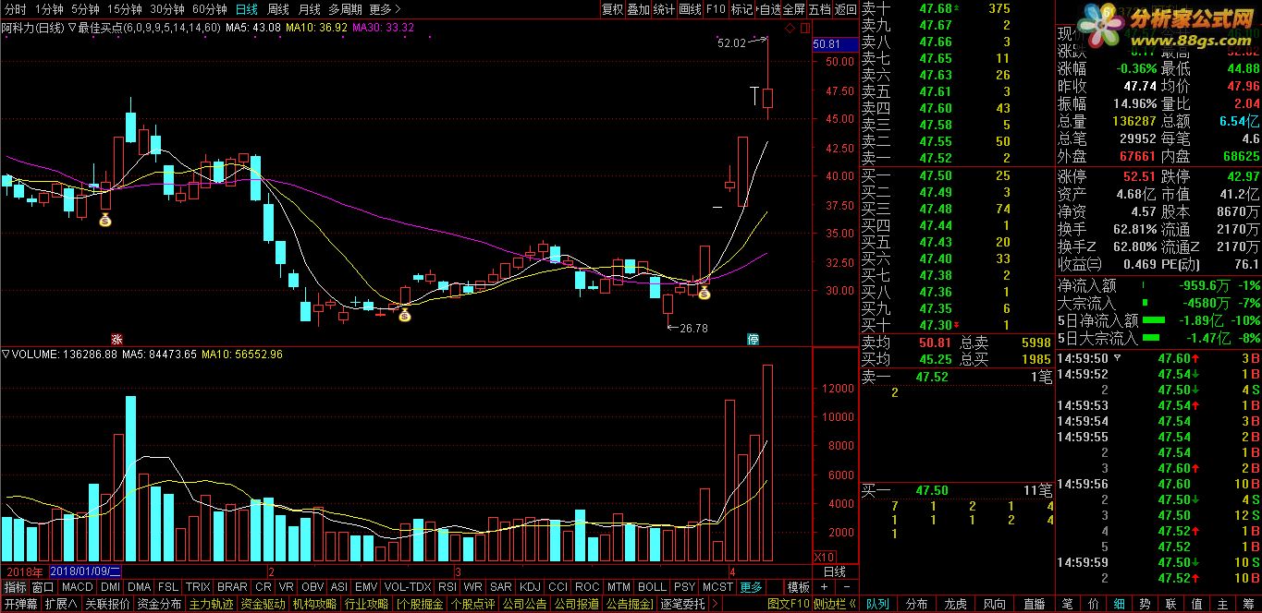Open 关联报价 related quotes
The width and height of the screenshot is (1262, 613).
click(x=107, y=604)
